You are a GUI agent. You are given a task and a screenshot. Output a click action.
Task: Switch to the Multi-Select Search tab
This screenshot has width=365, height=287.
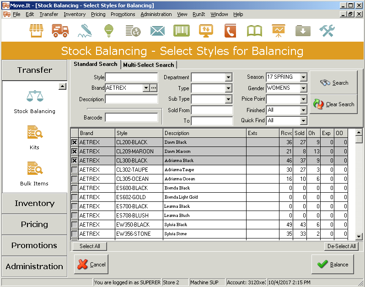tap(149, 65)
